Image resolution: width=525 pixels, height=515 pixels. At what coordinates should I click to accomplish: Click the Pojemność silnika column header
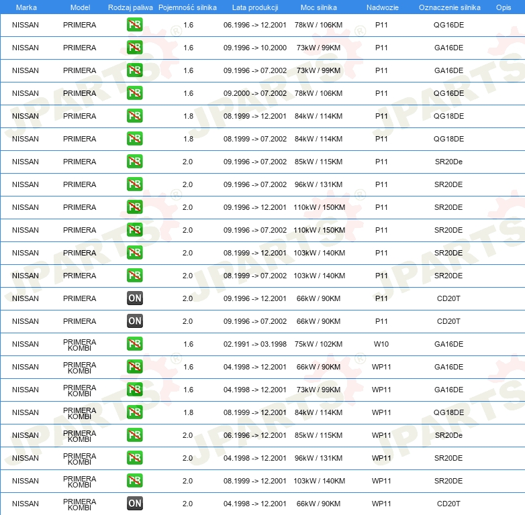(187, 7)
